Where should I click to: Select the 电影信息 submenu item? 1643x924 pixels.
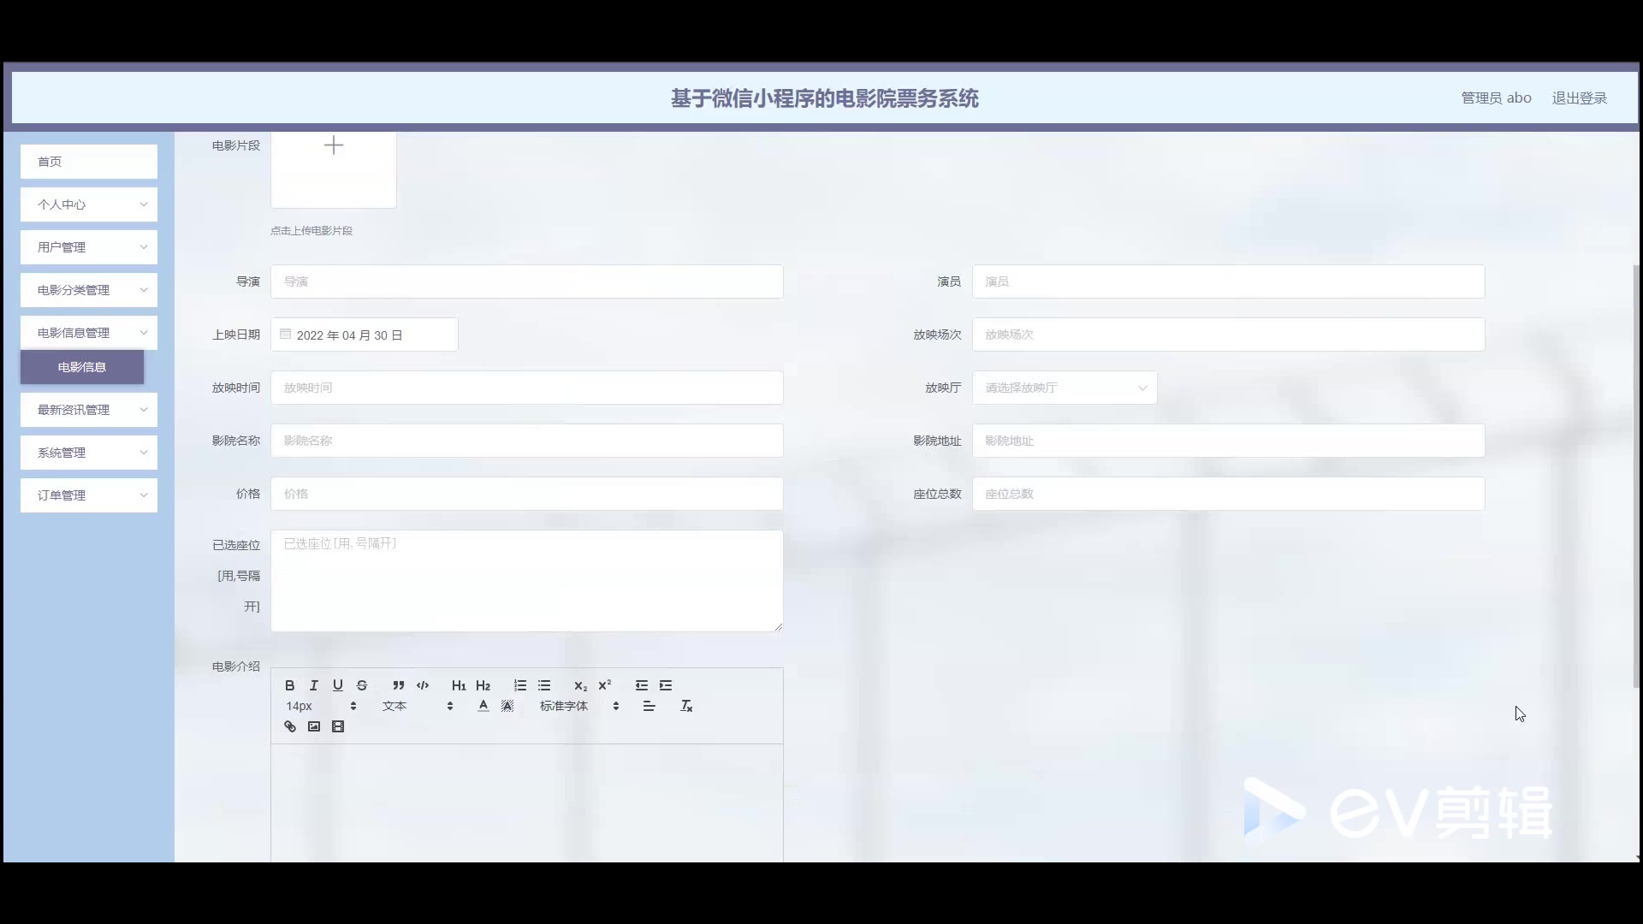[x=82, y=367]
